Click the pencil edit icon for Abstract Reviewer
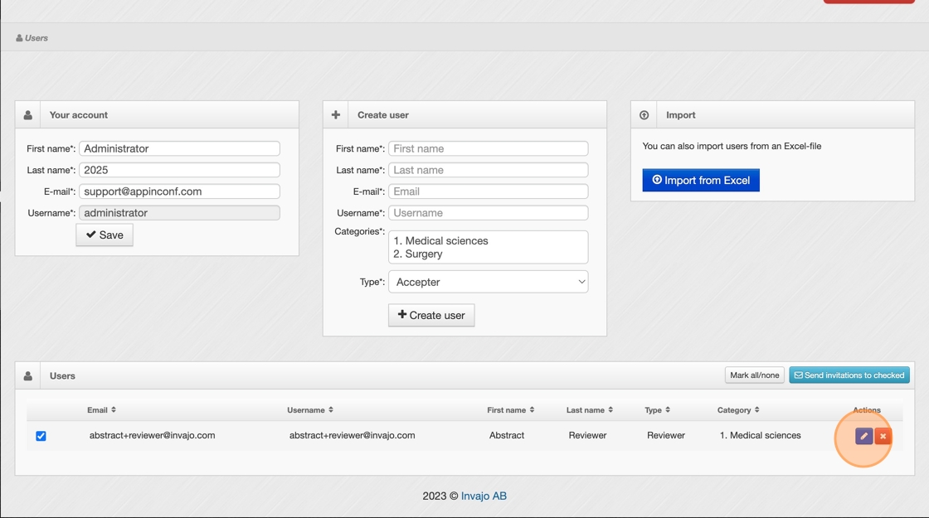This screenshot has height=518, width=929. (863, 436)
